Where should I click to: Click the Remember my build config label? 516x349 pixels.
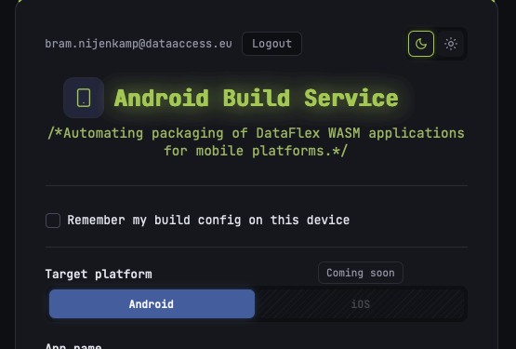pyautogui.click(x=208, y=221)
